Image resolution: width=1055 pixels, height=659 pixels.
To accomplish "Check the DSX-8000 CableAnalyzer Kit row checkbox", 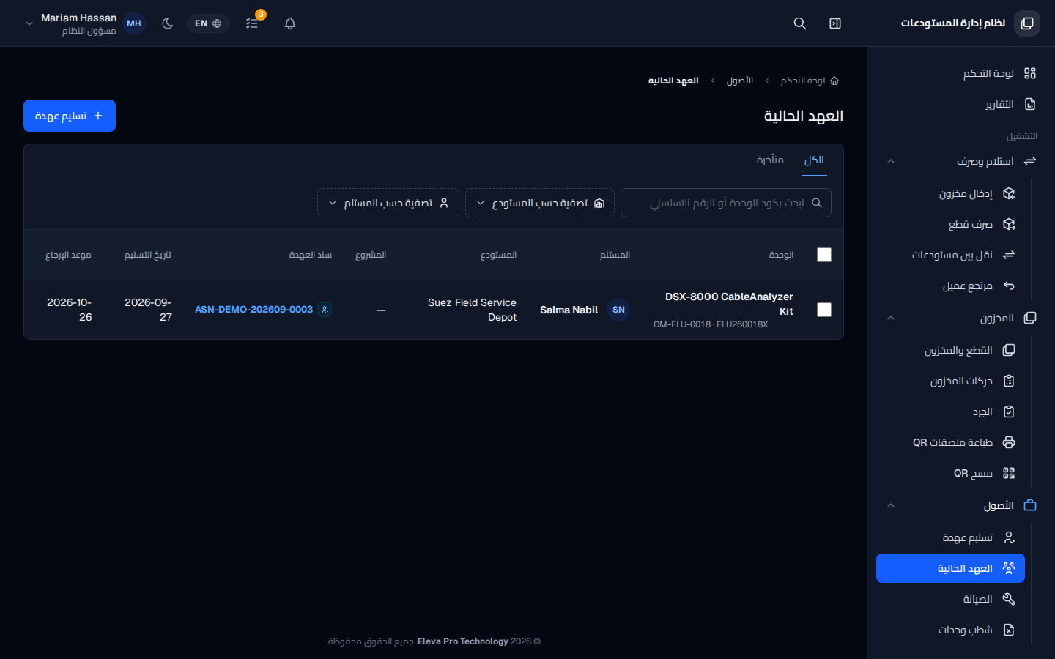I will coord(824,310).
